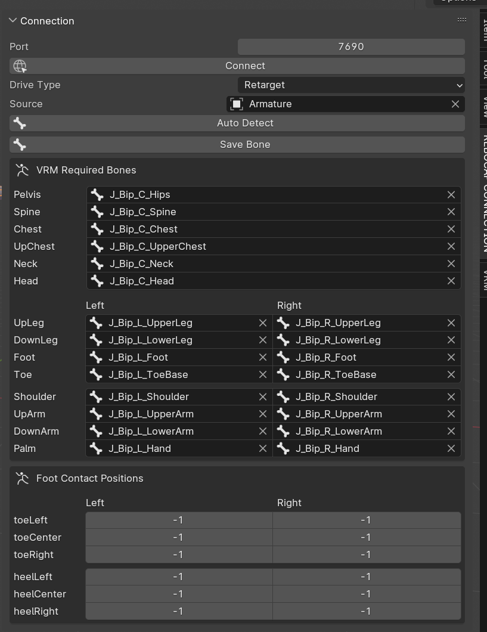Click the Armature object icon in Source
Image resolution: width=487 pixels, height=632 pixels.
[237, 104]
